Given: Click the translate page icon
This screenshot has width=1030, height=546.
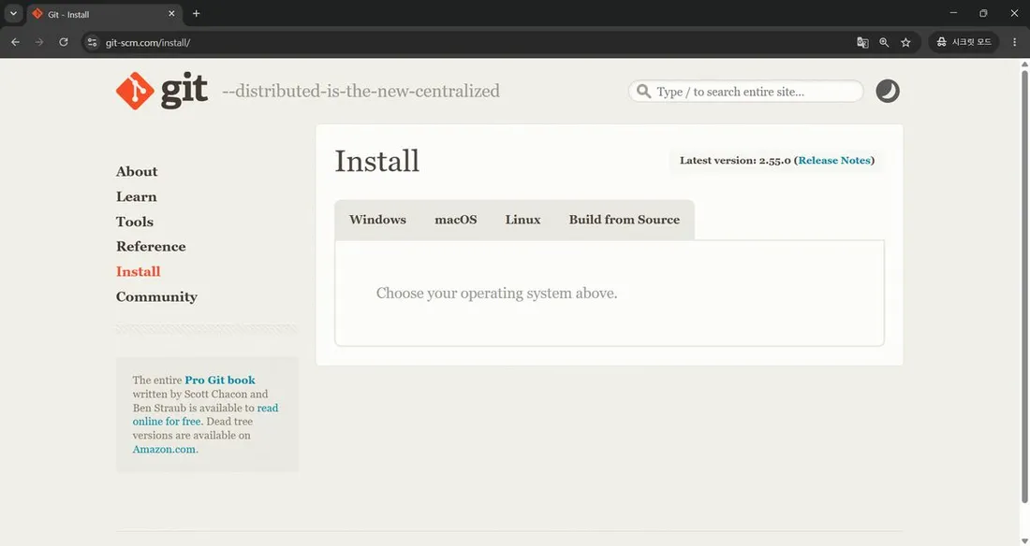Looking at the screenshot, I should pos(862,42).
